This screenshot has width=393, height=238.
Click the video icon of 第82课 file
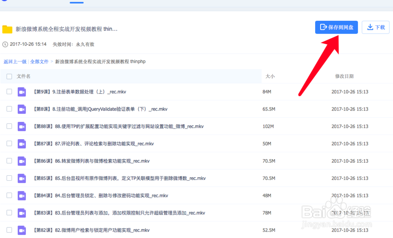(x=22, y=230)
